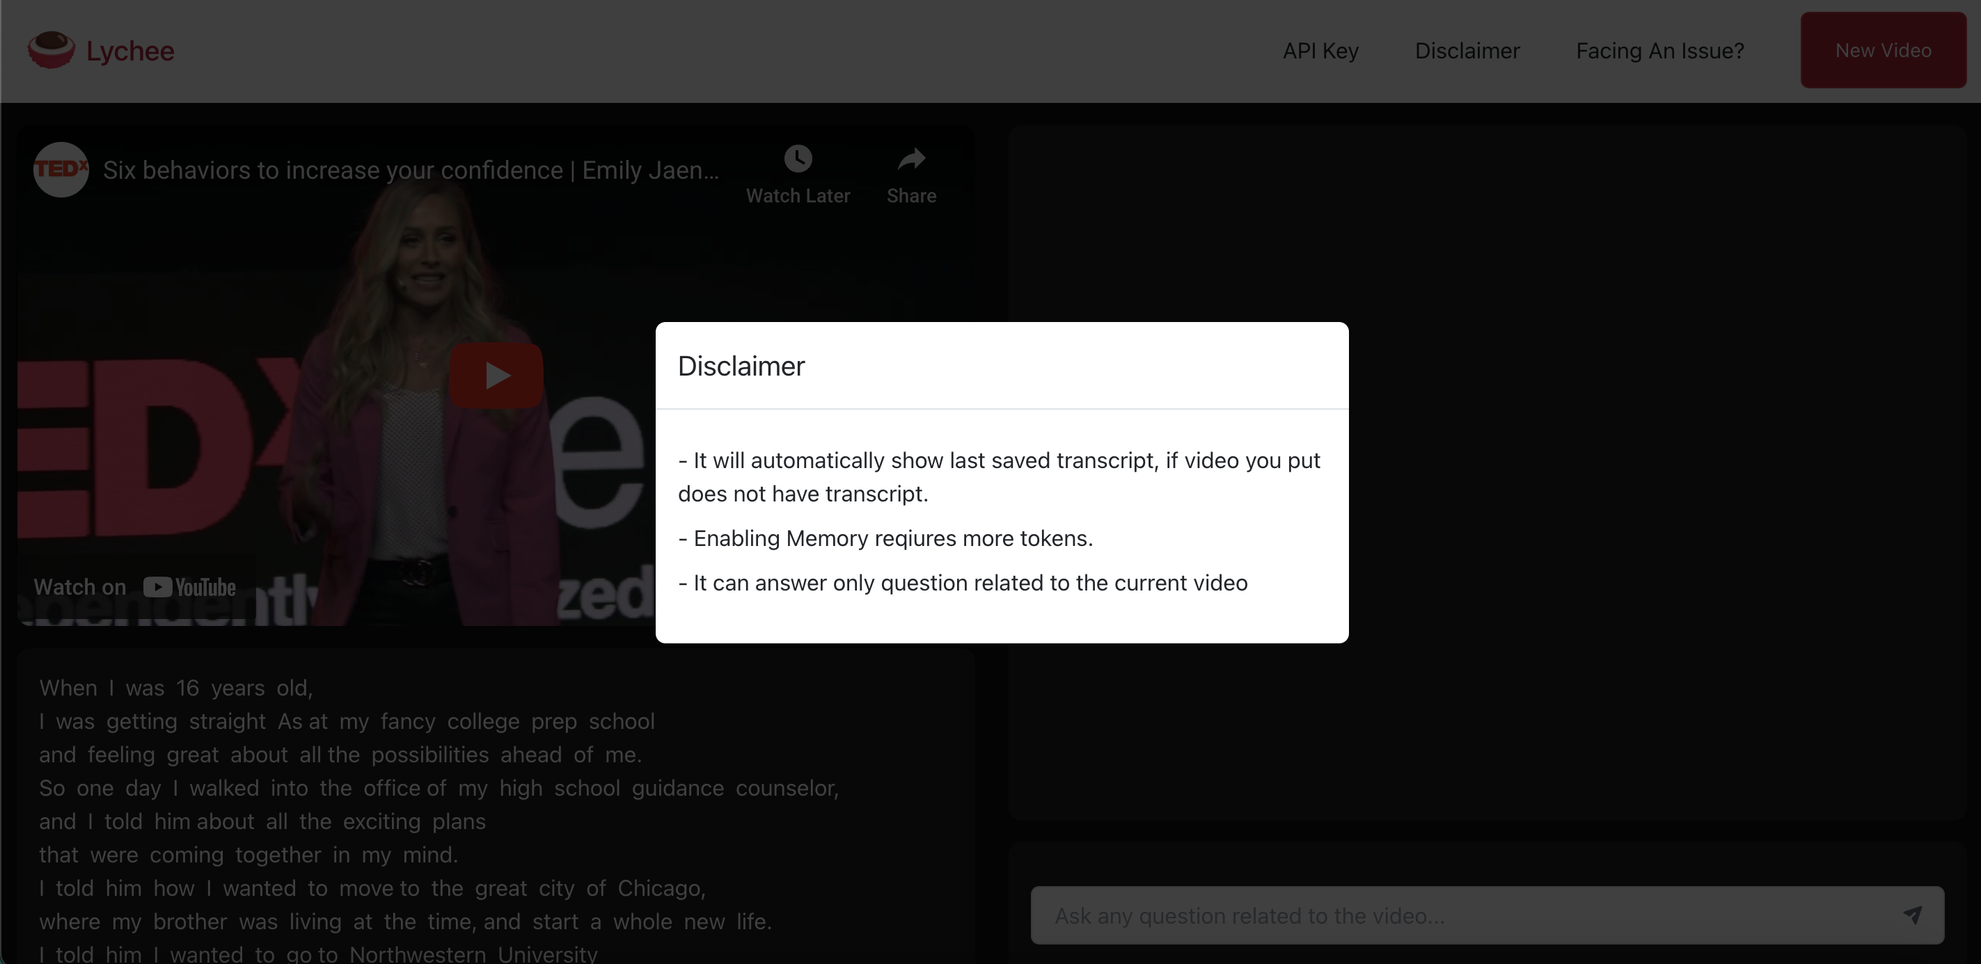Click transcript line 'where my brother was living at the time'
This screenshot has height=964, width=1981.
405,922
